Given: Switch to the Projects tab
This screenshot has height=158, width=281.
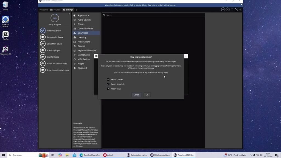Looking at the screenshot, I should pos(55,10).
